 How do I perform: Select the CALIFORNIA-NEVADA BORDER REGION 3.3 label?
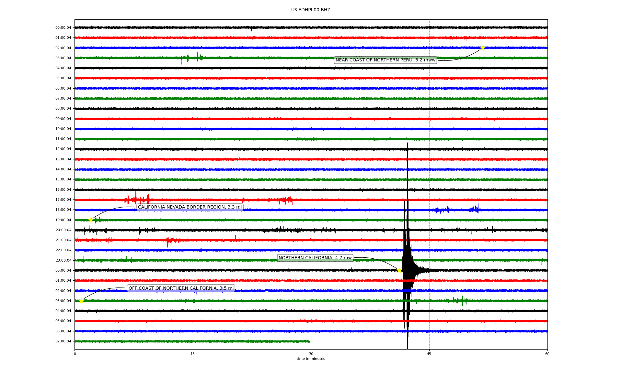point(190,207)
